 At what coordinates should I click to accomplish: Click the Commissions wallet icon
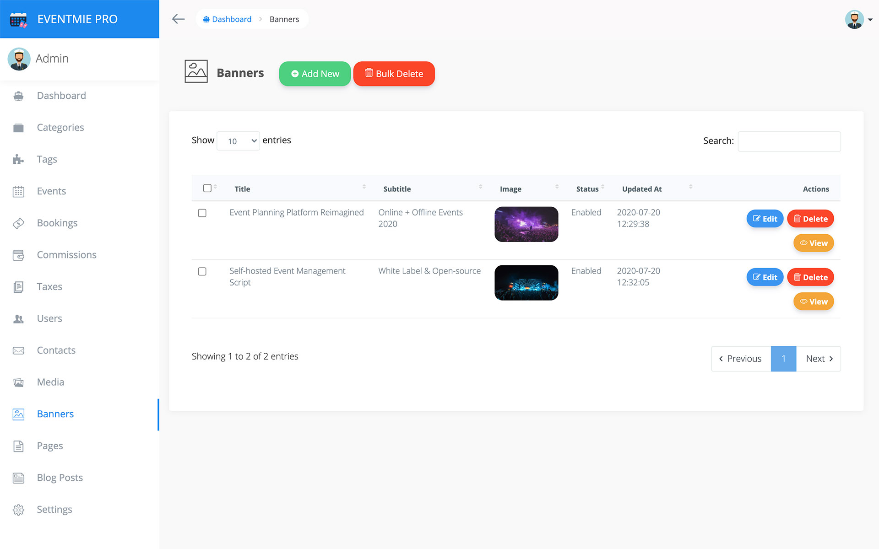[18, 255]
